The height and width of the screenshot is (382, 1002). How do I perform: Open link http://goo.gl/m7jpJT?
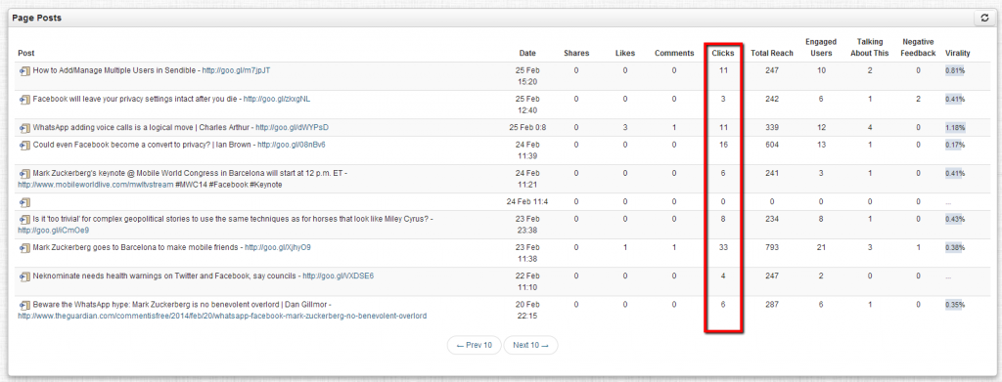coord(236,70)
